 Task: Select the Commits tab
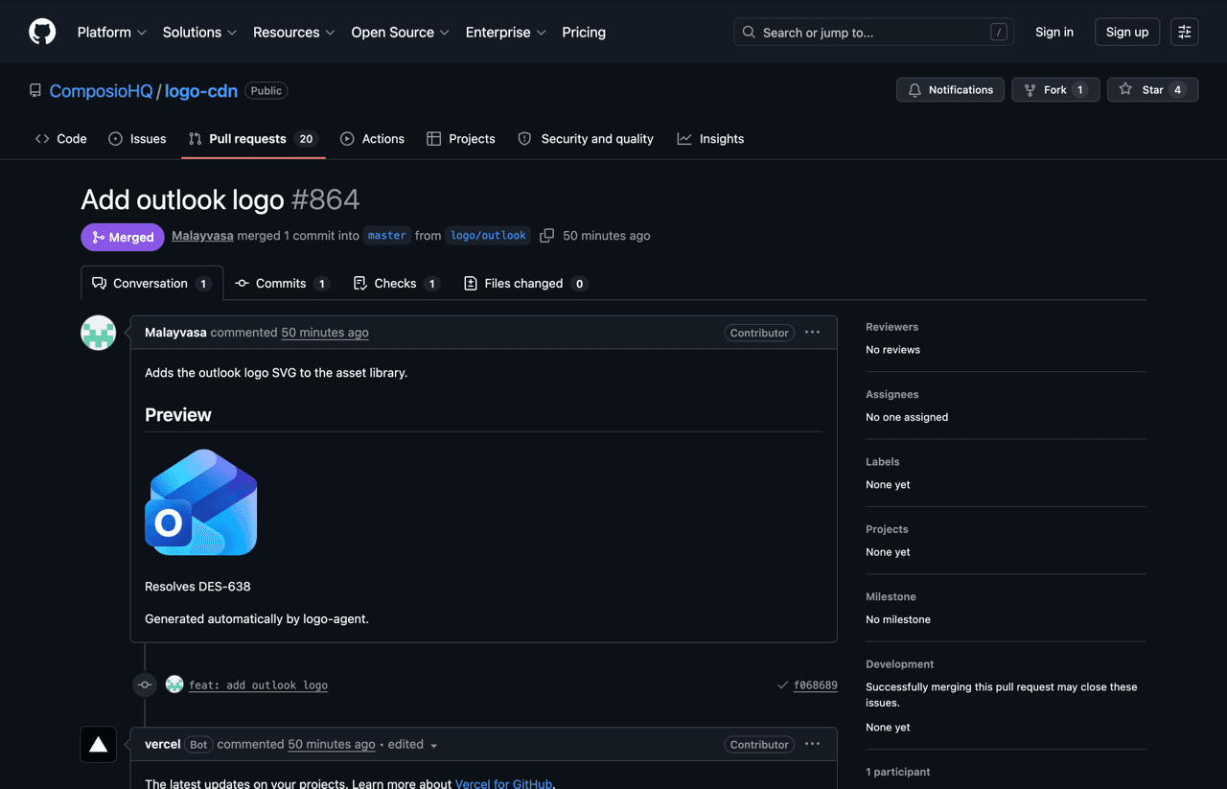(x=283, y=284)
